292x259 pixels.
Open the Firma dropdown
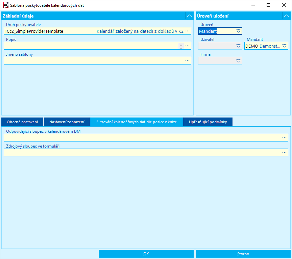[x=238, y=61]
